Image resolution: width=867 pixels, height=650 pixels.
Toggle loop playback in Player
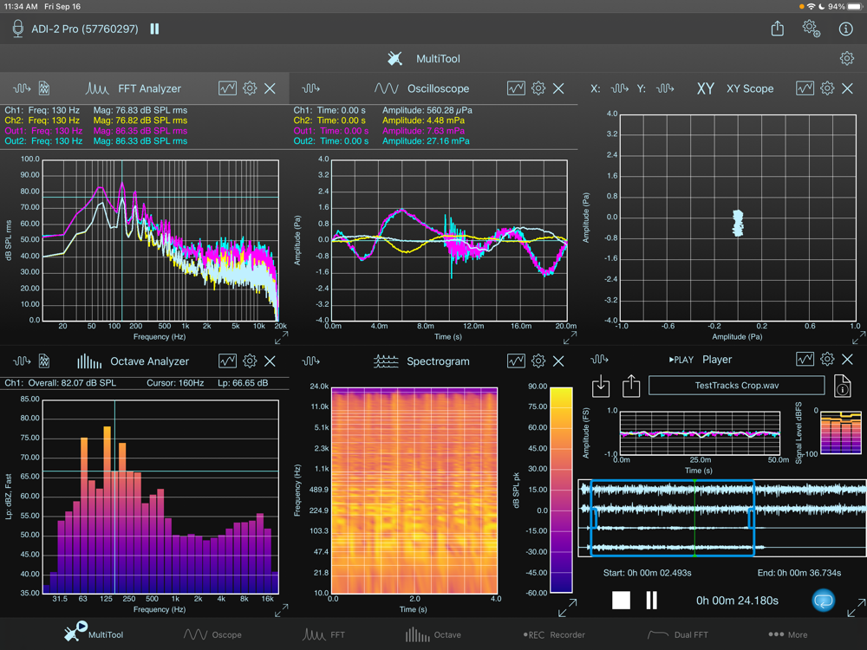pos(823,601)
